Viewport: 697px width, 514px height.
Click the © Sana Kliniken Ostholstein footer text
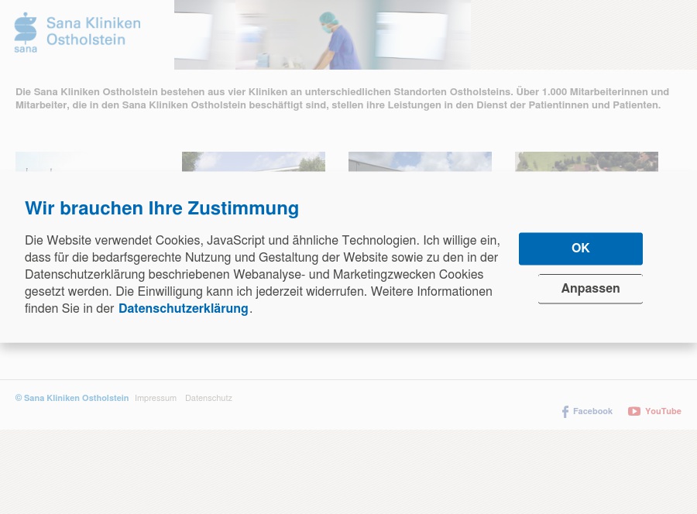(72, 399)
